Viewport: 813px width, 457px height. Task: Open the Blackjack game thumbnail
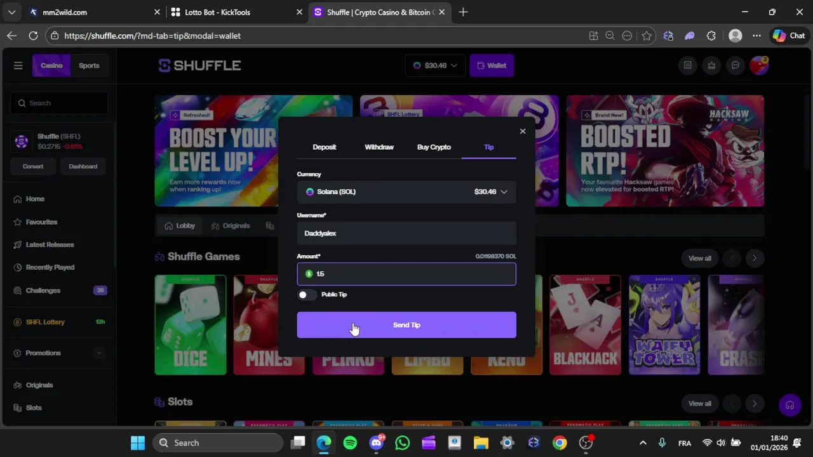pos(585,325)
